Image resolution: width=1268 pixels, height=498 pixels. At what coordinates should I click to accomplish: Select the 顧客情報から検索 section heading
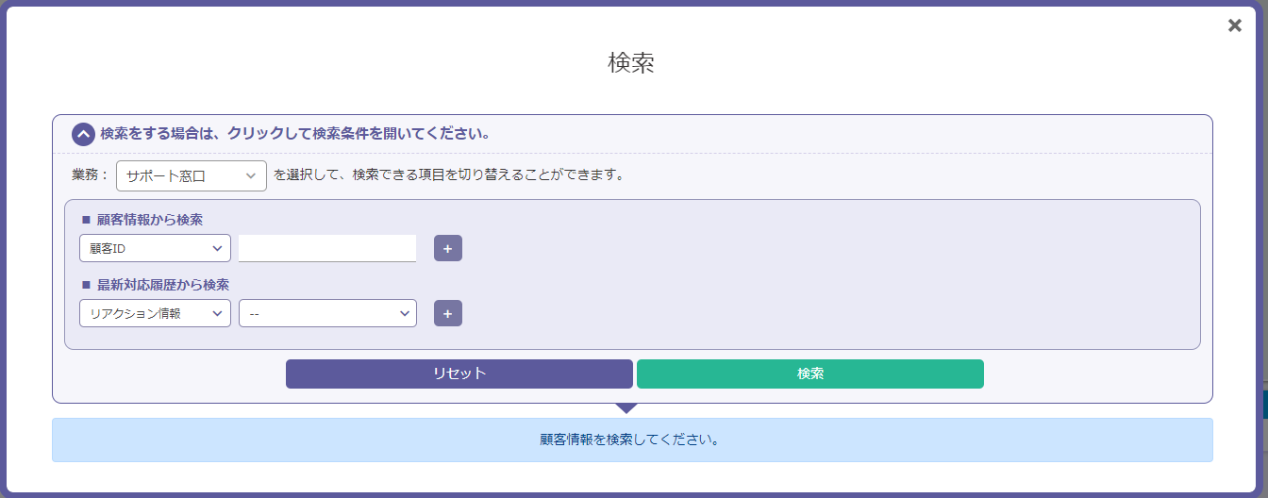pyautogui.click(x=149, y=220)
